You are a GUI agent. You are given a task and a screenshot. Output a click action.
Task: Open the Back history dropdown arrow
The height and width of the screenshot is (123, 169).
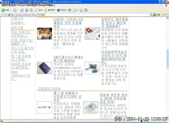pos(11,10)
